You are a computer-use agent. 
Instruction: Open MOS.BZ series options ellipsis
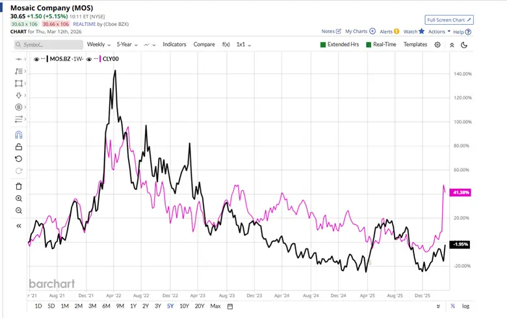[x=43, y=59]
